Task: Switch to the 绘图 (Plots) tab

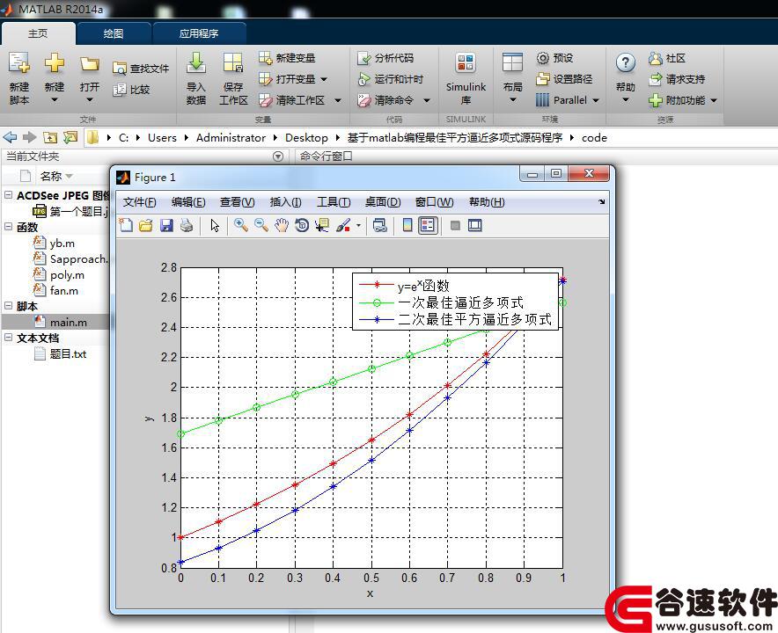Action: pyautogui.click(x=114, y=33)
